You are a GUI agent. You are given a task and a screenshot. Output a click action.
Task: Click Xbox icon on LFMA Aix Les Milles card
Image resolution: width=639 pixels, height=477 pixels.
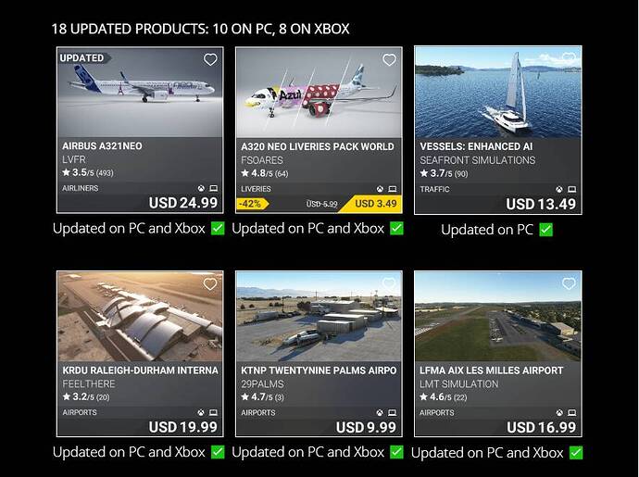[x=560, y=413]
